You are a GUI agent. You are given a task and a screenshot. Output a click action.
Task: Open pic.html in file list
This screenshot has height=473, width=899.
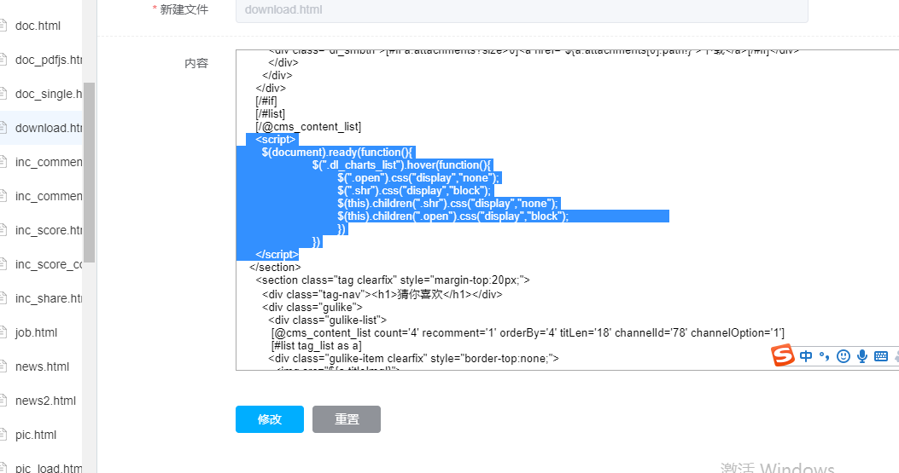[x=36, y=435]
